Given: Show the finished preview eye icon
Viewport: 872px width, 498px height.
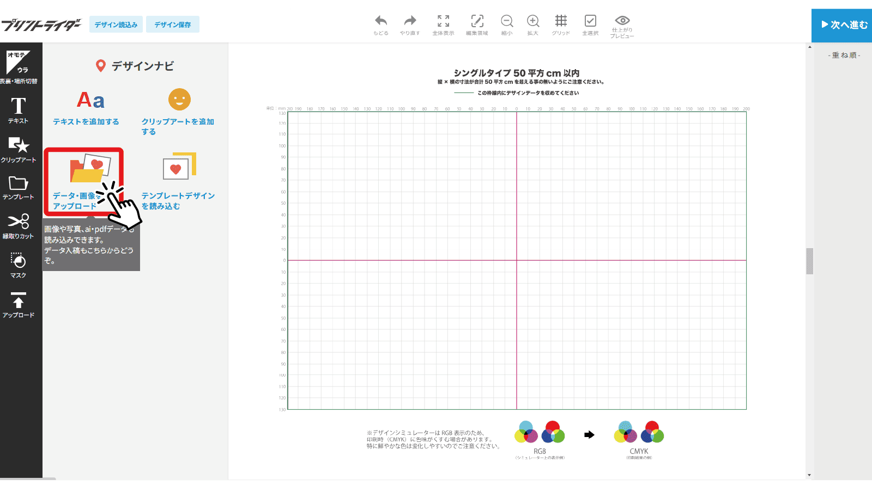Looking at the screenshot, I should click(x=622, y=21).
